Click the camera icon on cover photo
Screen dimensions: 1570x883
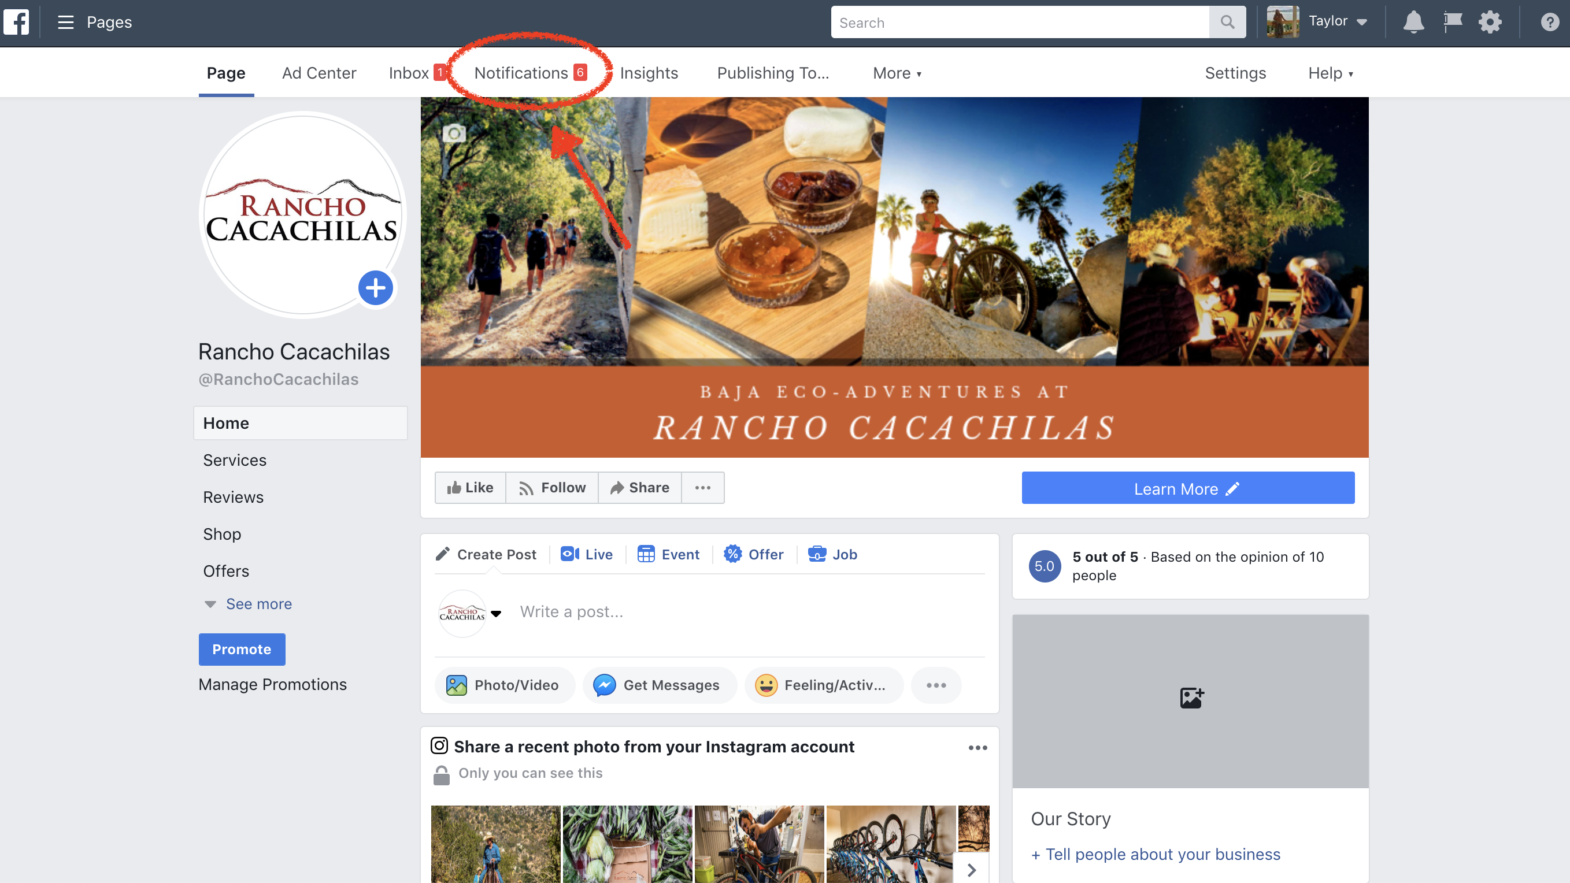(x=454, y=133)
